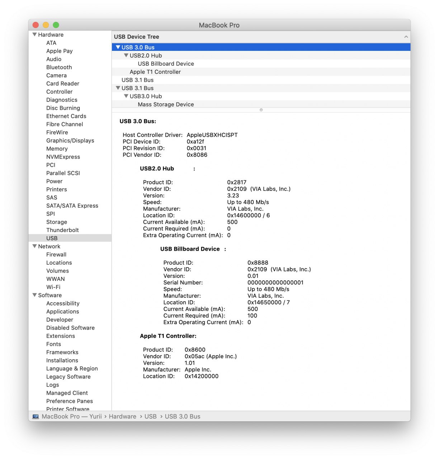Viewport: 439px width, 459px height.
Task: Click MacBook Pro — Yurii in path bar
Action: (72, 417)
